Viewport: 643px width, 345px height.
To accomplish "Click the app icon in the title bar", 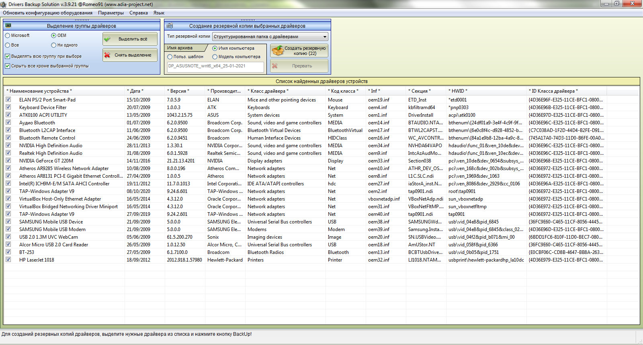I will point(4,4).
